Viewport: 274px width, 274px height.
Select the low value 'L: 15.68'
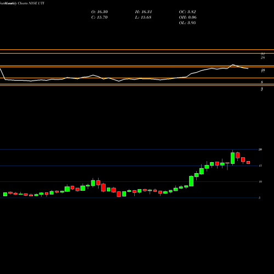143,18
